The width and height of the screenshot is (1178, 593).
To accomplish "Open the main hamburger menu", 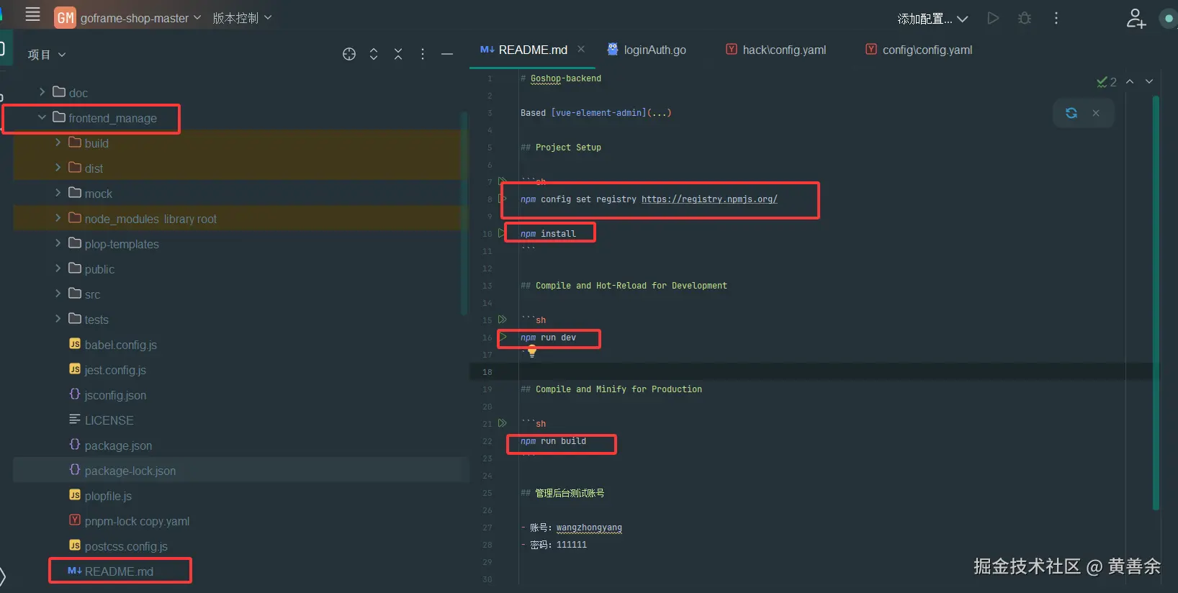I will (32, 15).
